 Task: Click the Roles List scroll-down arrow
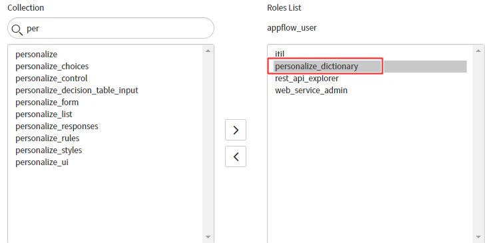coord(478,237)
